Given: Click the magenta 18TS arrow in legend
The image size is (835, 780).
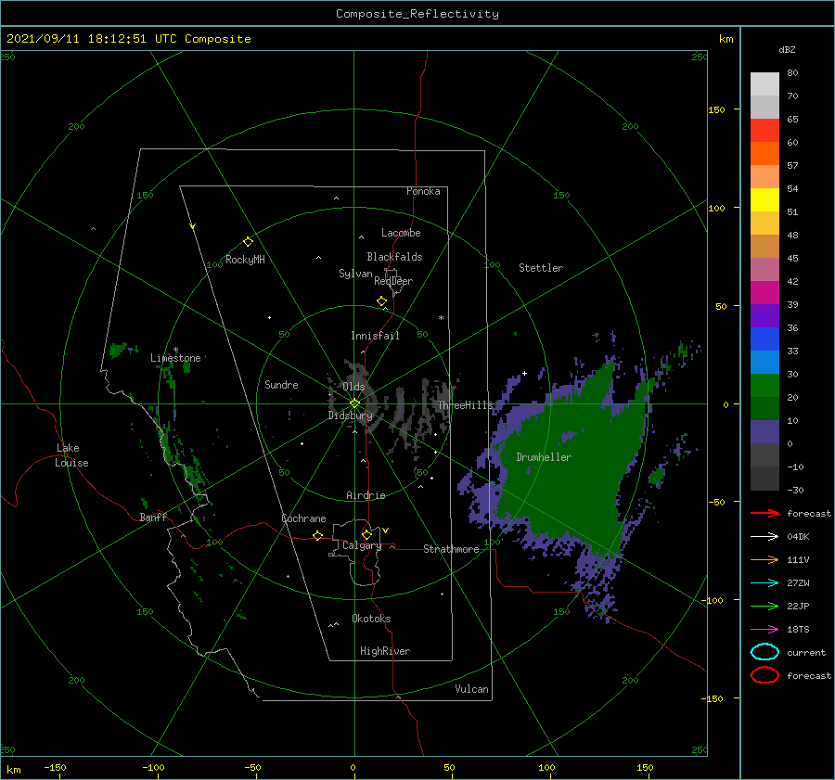Looking at the screenshot, I should pyautogui.click(x=765, y=630).
